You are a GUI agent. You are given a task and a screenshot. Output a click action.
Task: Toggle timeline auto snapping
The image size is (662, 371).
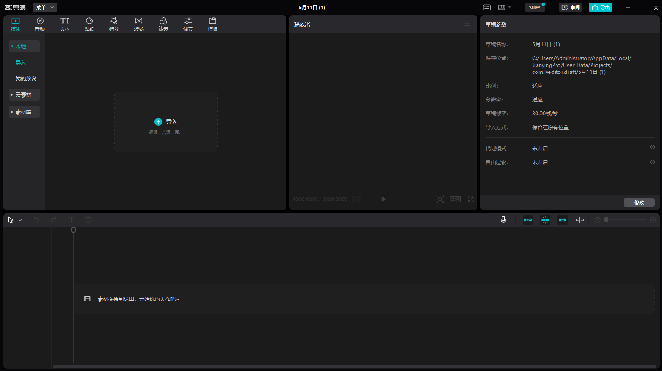545,220
